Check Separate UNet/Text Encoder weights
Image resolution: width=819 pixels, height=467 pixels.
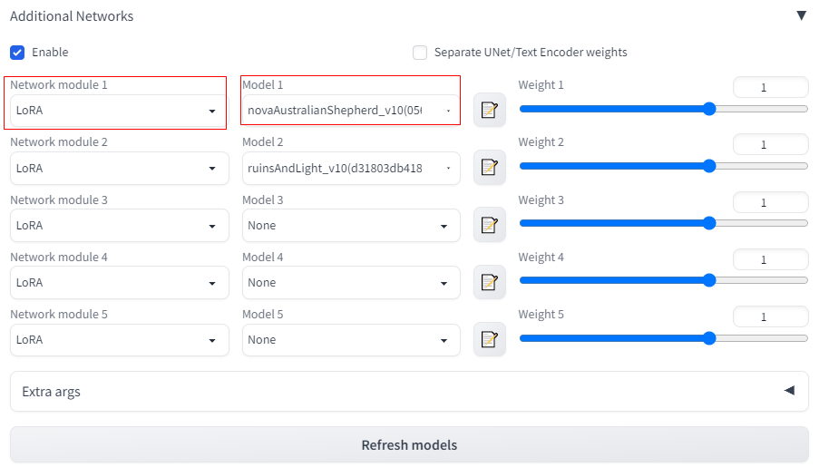click(x=420, y=53)
